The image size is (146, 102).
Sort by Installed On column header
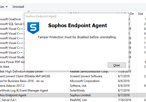pos(131,14)
